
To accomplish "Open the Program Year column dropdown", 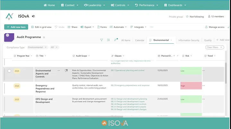I will [31, 56].
